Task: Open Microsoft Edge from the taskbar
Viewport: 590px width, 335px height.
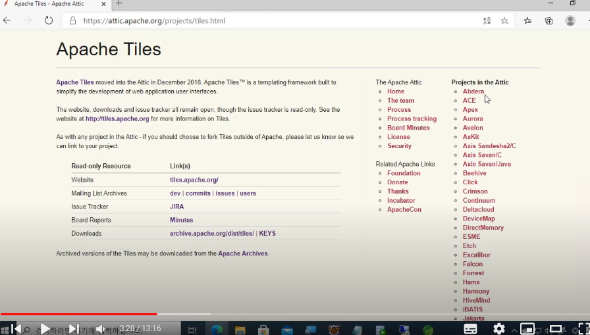Action: click(x=217, y=330)
